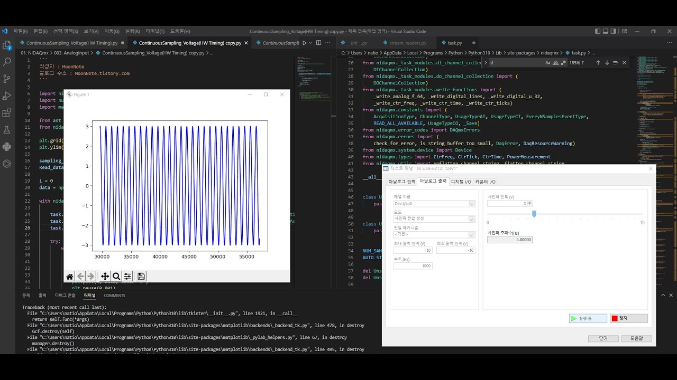Open the 모드 dropdown in the test panel
This screenshot has width=677, height=380.
[x=471, y=219]
